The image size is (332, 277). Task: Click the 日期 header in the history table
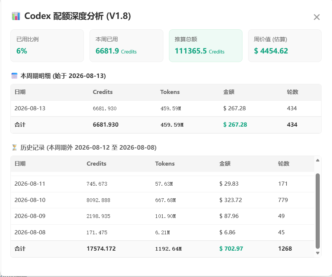pyautogui.click(x=20, y=163)
